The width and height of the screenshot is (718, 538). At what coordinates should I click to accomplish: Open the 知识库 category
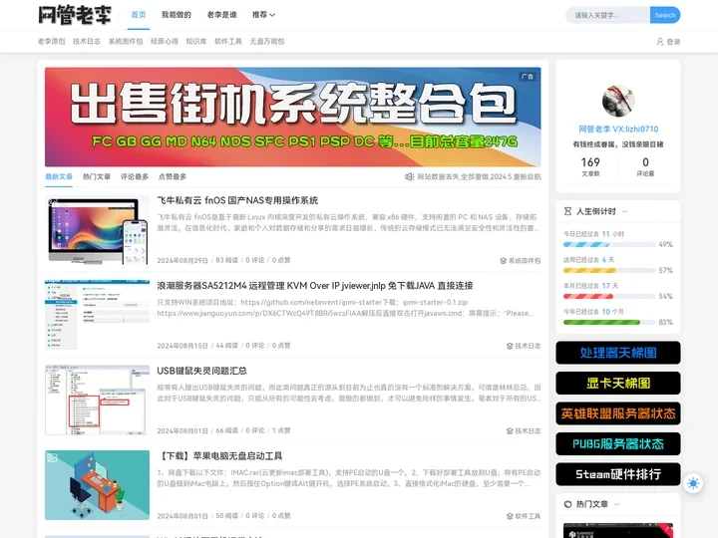point(196,41)
